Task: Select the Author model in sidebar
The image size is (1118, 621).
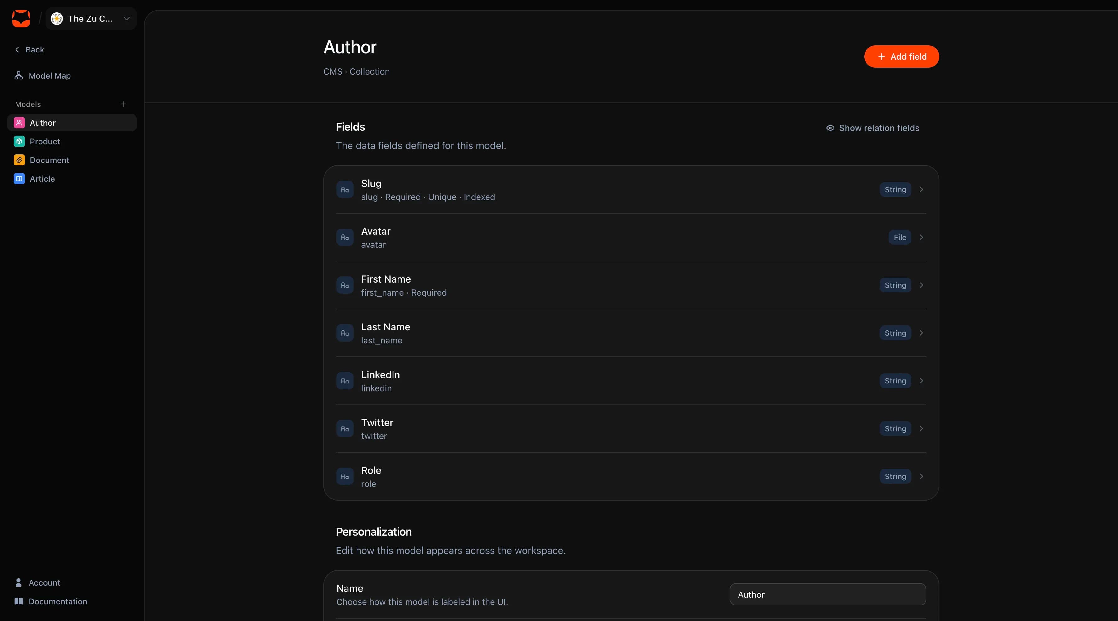Action: pos(72,123)
